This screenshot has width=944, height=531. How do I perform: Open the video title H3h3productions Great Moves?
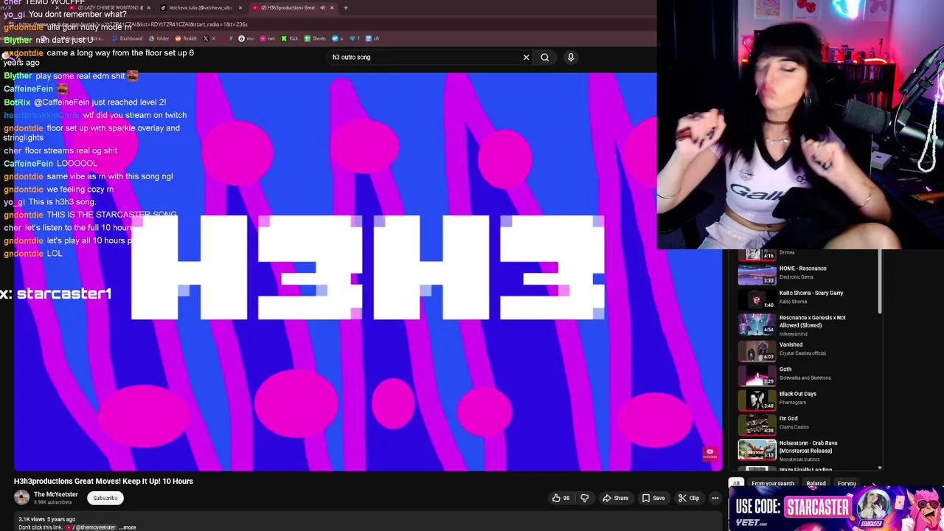(x=103, y=481)
